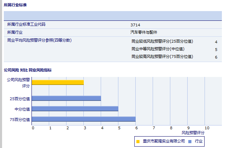Click the light blue table header bar
225x148 pixels.
coord(112,16)
